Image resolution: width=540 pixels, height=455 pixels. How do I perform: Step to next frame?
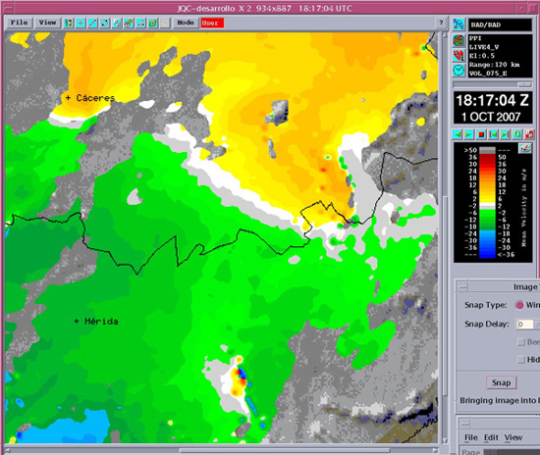(x=505, y=134)
